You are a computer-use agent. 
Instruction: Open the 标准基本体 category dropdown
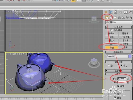pos(119,22)
